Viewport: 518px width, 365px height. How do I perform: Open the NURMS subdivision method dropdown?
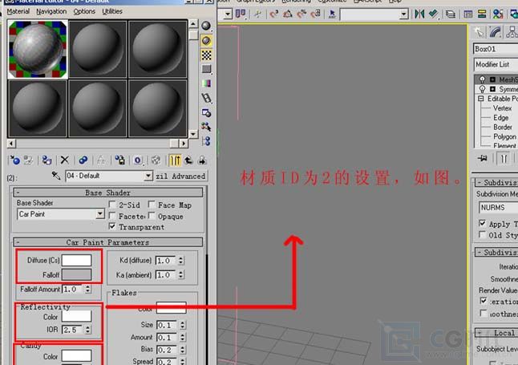[x=498, y=208]
